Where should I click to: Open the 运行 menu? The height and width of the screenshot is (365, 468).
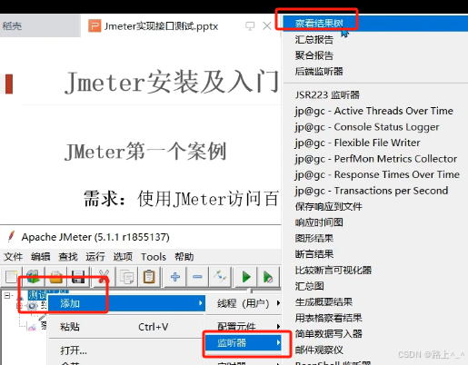tap(95, 257)
